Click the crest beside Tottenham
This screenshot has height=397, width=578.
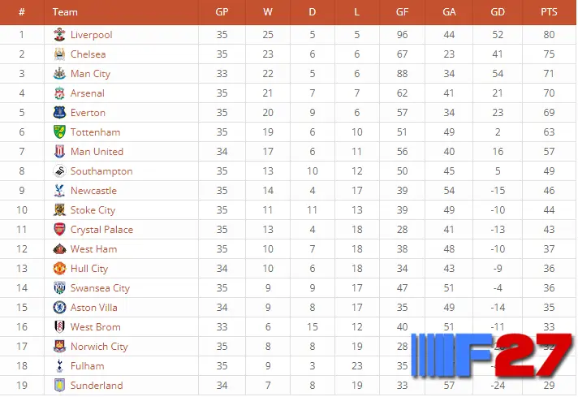click(59, 132)
